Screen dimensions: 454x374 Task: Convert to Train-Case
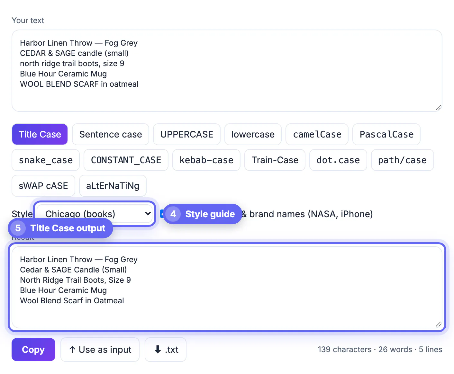275,160
